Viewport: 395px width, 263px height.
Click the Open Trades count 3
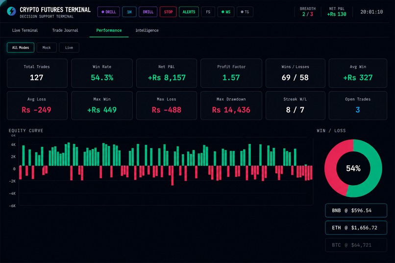358,110
